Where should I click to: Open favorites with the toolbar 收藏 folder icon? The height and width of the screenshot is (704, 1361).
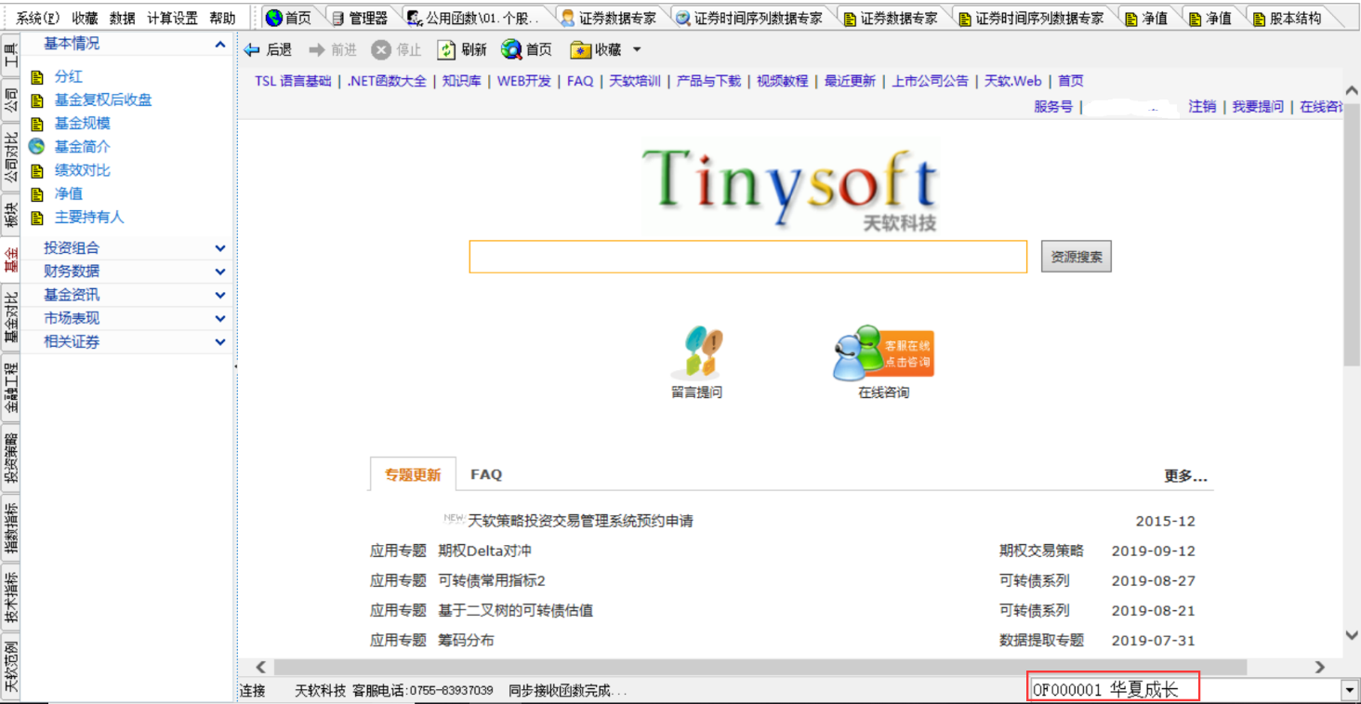(x=581, y=50)
